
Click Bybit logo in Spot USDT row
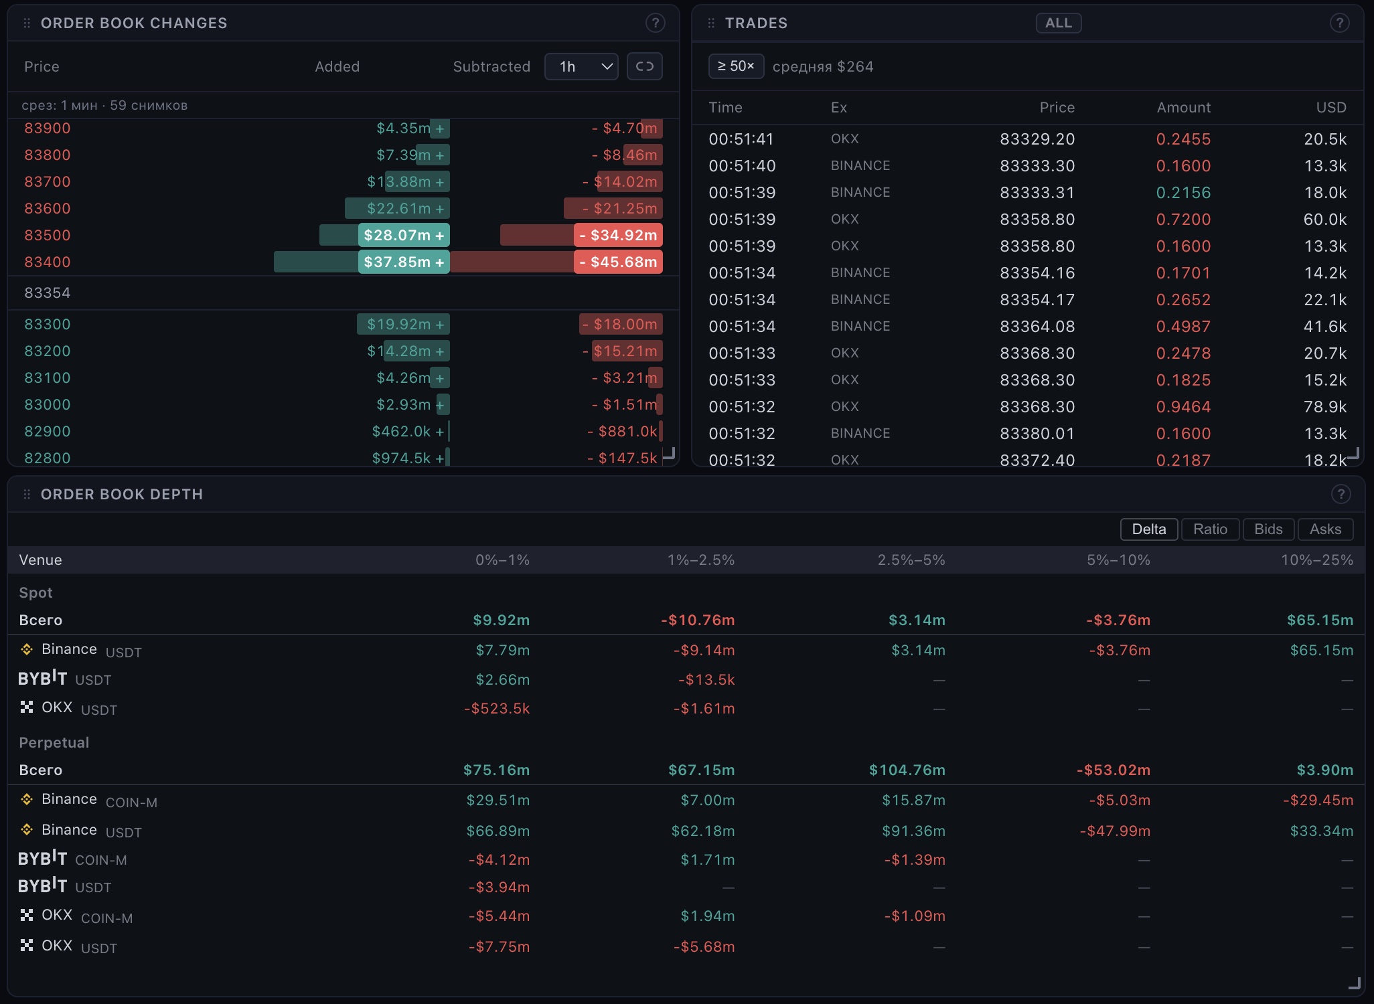[42, 678]
